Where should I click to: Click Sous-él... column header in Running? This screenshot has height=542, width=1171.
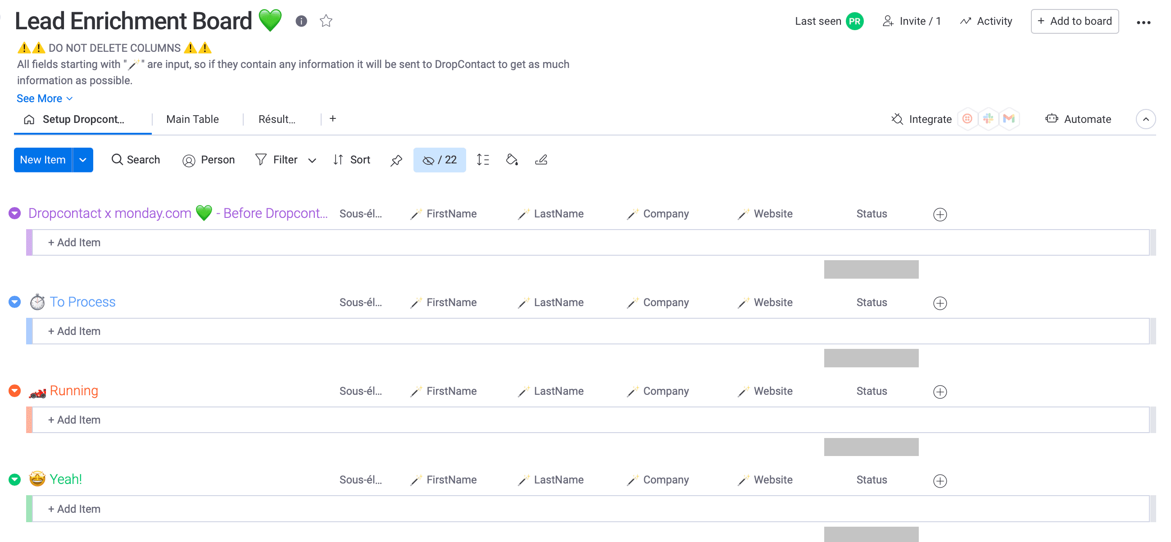point(360,391)
